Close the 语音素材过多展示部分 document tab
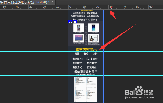163x103 pixels. point(53,2)
